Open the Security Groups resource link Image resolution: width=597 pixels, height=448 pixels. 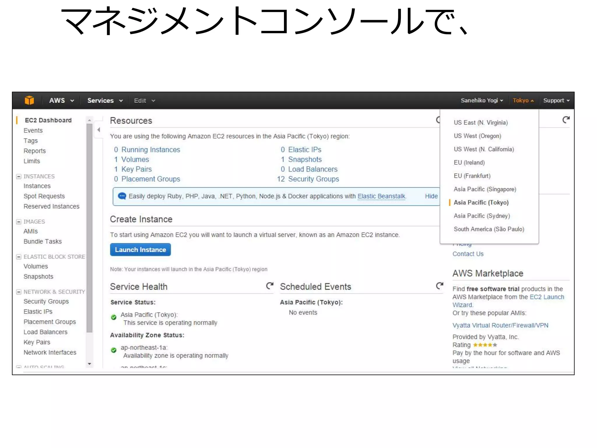pyautogui.click(x=313, y=179)
